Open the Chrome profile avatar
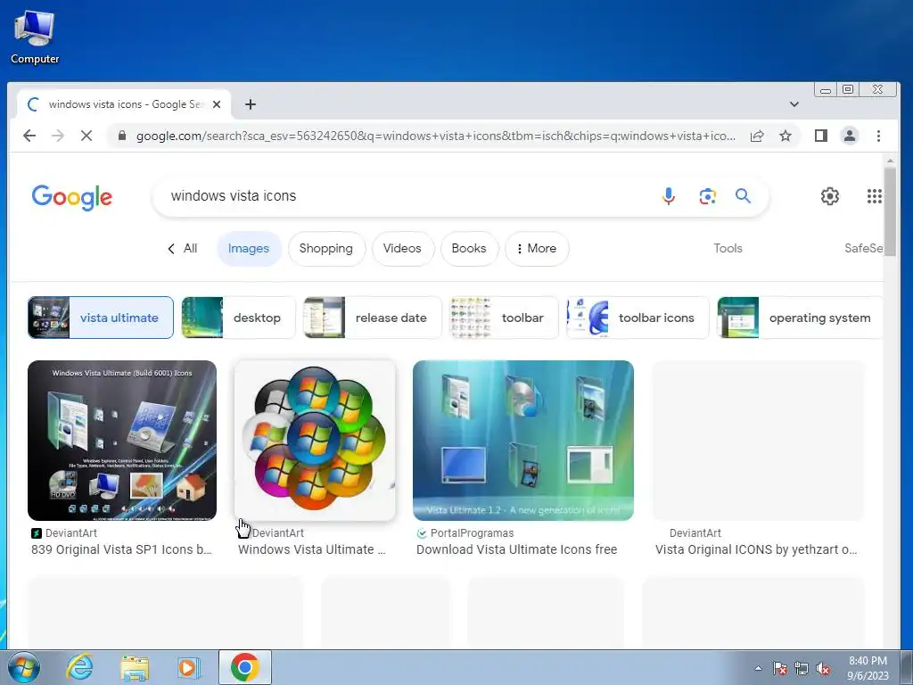The width and height of the screenshot is (913, 685). tap(850, 136)
